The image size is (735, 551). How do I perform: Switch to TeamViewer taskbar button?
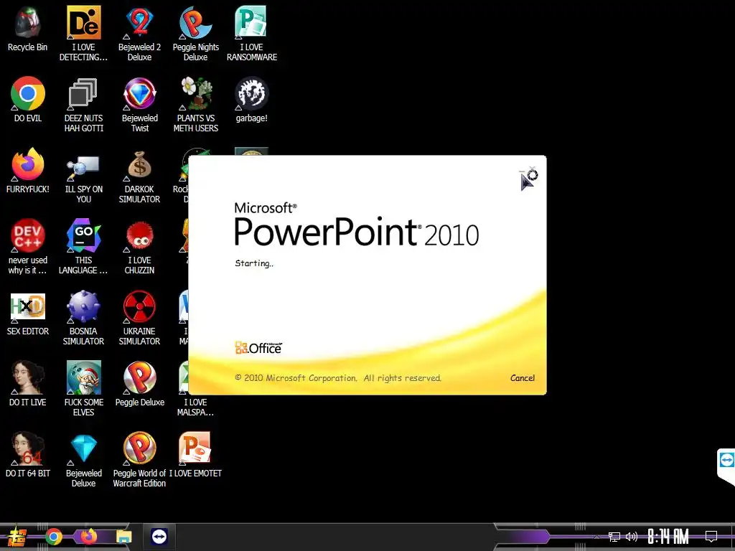pos(159,537)
